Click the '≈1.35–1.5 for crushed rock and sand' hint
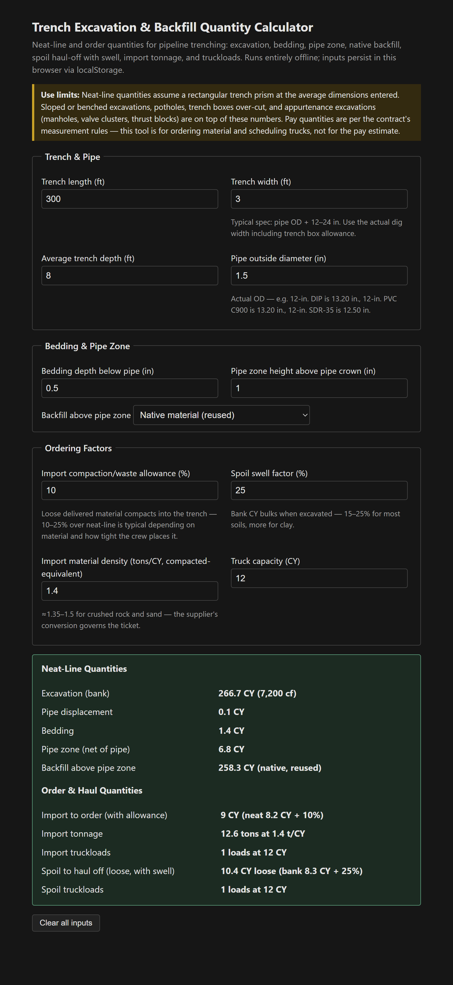The image size is (453, 985). pos(130,620)
